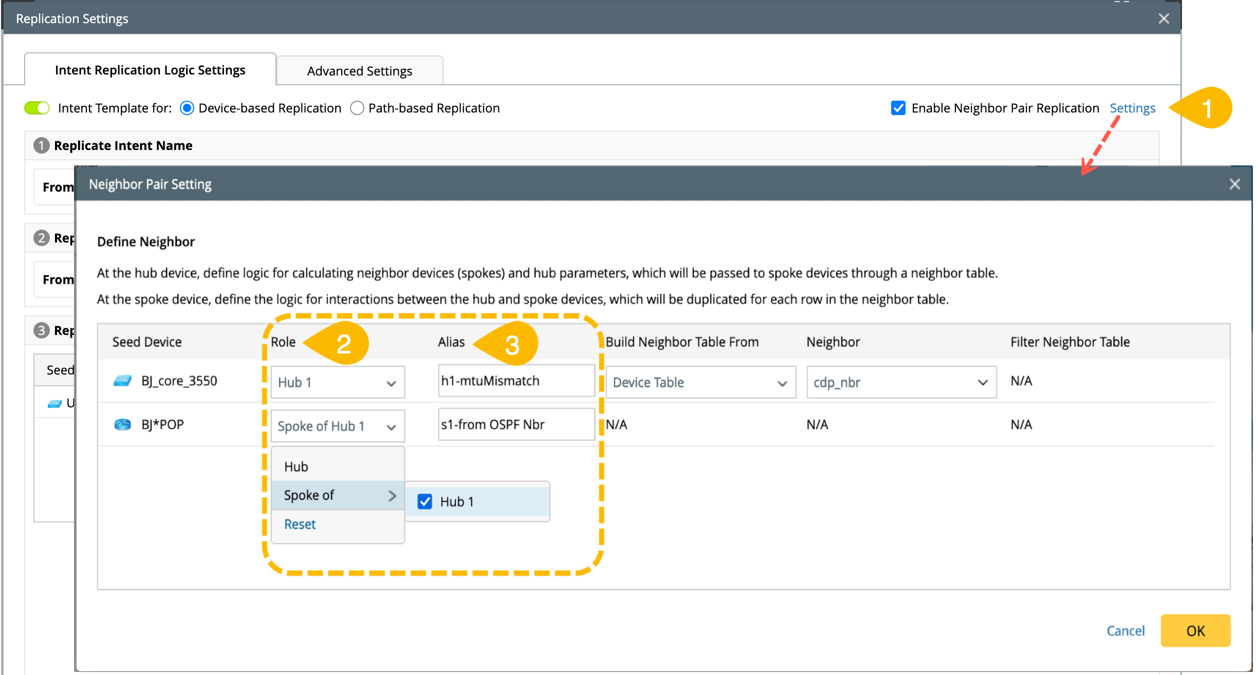1256x675 pixels.
Task: Close the Neighbor Pair Setting dialog
Action: pos(1234,184)
